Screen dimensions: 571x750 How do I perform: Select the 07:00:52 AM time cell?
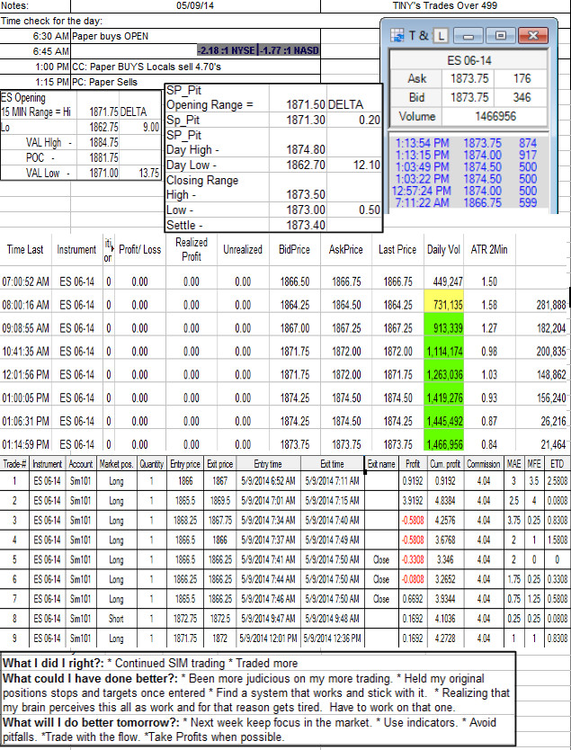point(25,281)
